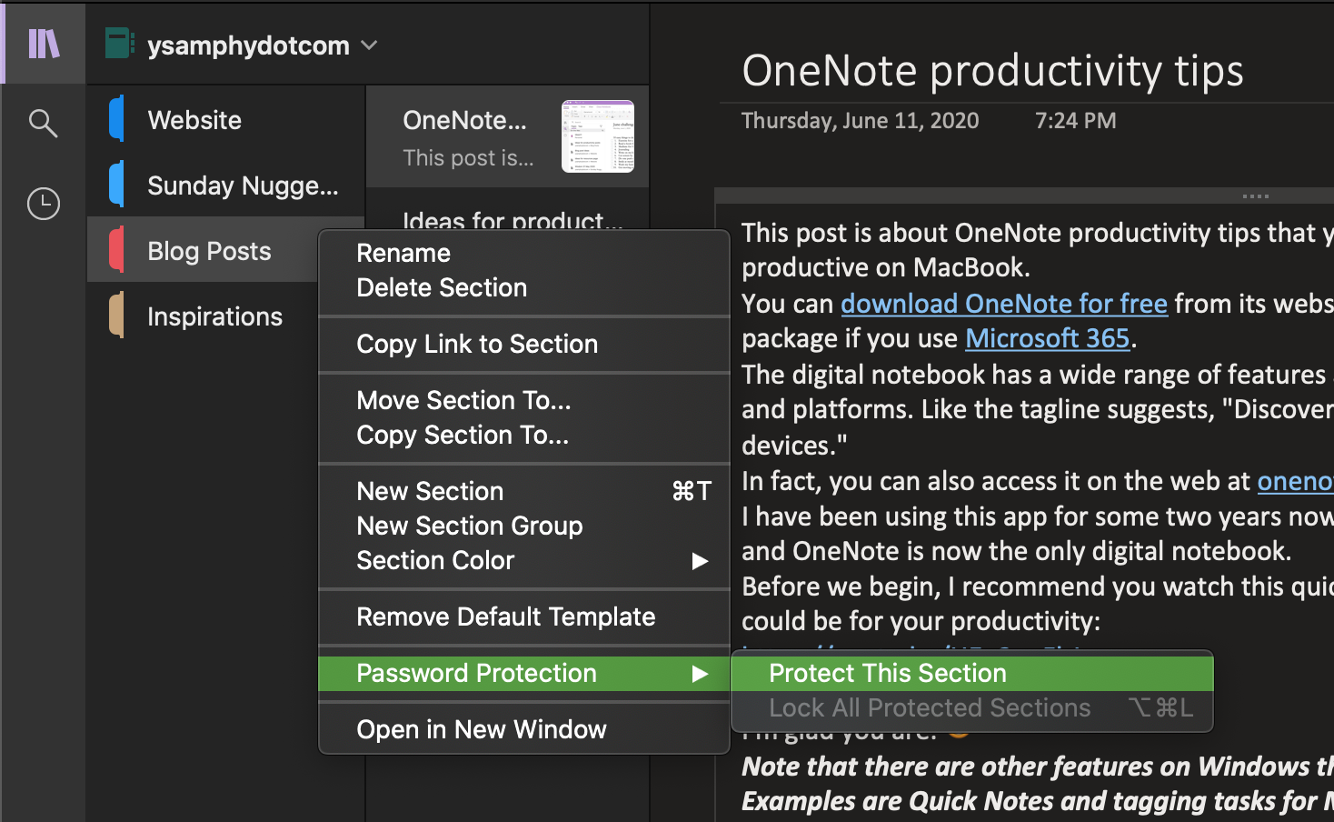Viewport: 1334px width, 822px height.
Task: Choose Remove Default Template
Action: click(524, 616)
